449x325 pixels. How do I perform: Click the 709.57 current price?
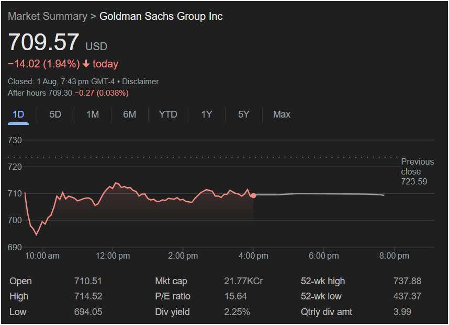(43, 42)
